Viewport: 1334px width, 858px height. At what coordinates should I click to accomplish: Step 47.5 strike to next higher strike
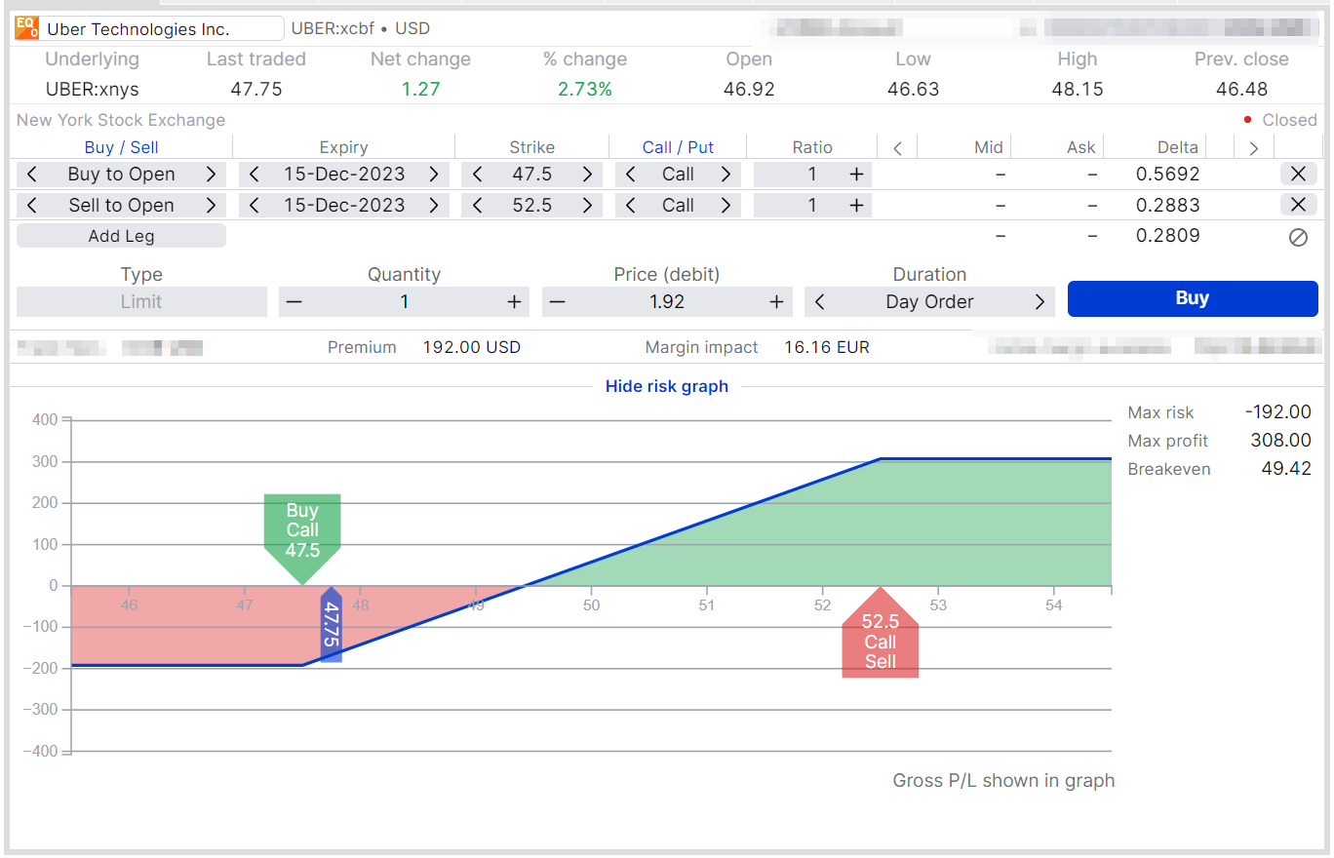[587, 175]
